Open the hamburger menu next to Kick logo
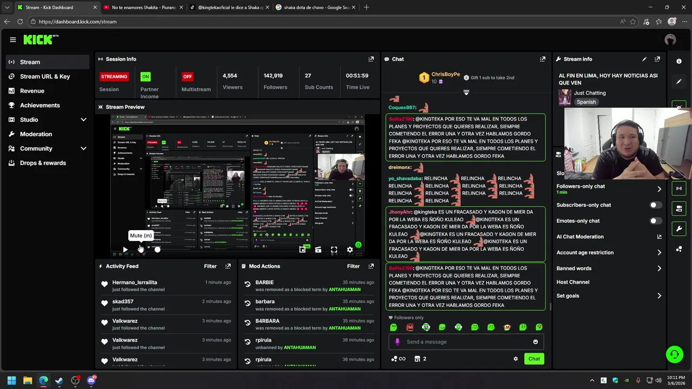Viewport: 692px width, 389px height. [x=13, y=39]
